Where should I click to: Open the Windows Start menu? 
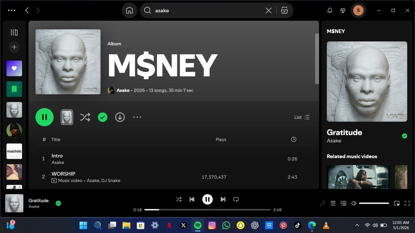tap(83, 225)
